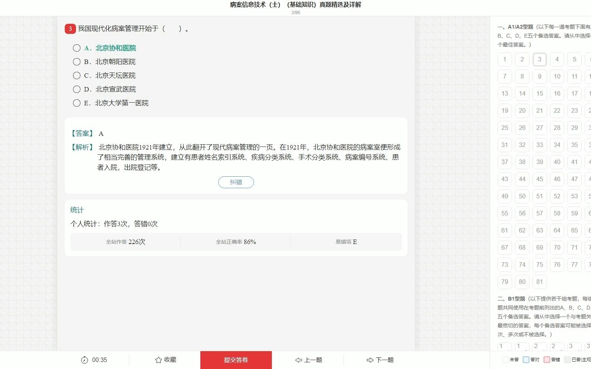
Task: Select option D 北京宣武医院 radio button
Action: coord(77,89)
